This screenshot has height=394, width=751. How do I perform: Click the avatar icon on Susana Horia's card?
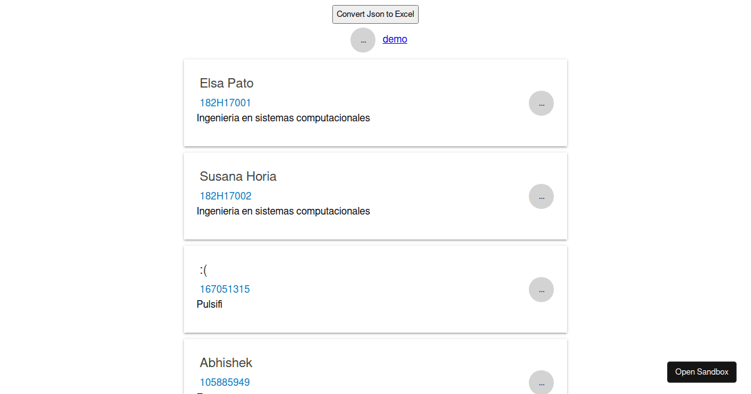coord(541,196)
